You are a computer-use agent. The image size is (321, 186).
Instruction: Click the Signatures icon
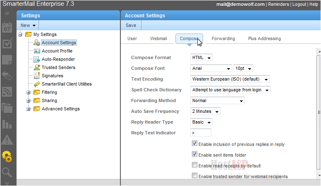[x=37, y=76]
